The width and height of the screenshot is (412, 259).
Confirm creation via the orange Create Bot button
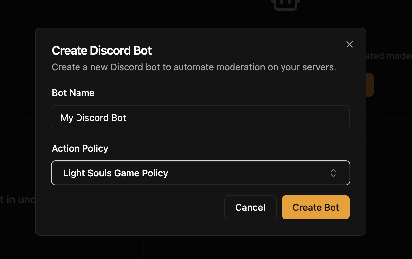pos(315,207)
